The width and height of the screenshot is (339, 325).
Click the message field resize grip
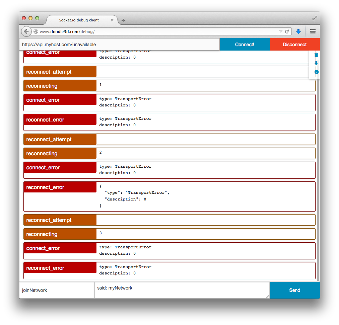pos(267,297)
